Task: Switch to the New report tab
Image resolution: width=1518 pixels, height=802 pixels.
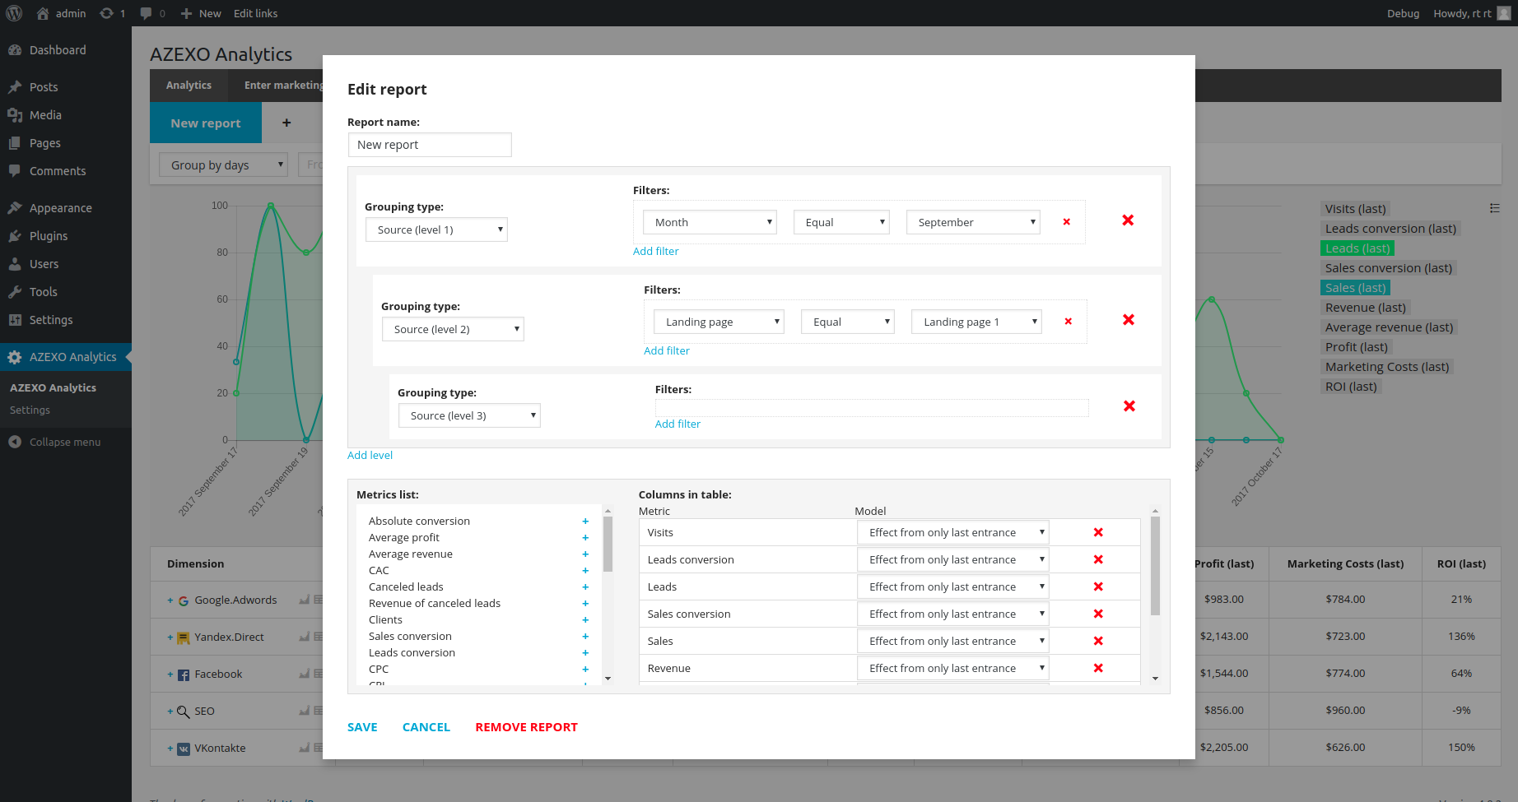Action: 206,123
